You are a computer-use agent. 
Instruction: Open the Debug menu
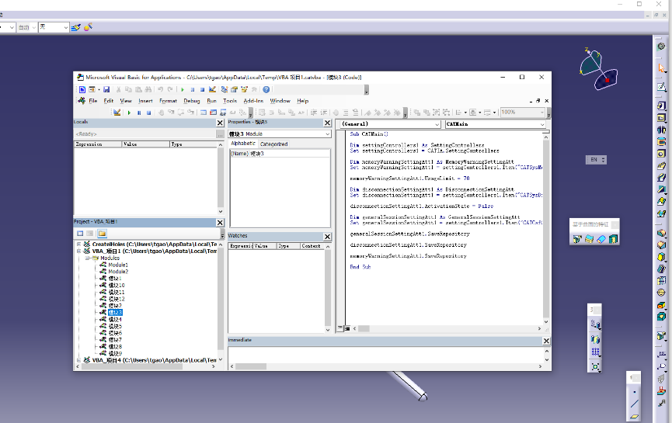(191, 101)
